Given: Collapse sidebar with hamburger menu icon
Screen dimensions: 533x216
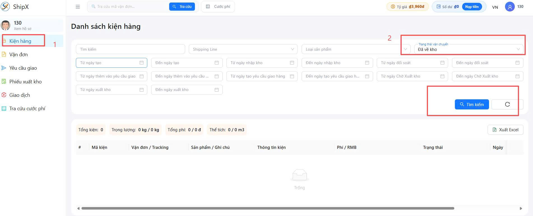Looking at the screenshot, I should coord(78,7).
